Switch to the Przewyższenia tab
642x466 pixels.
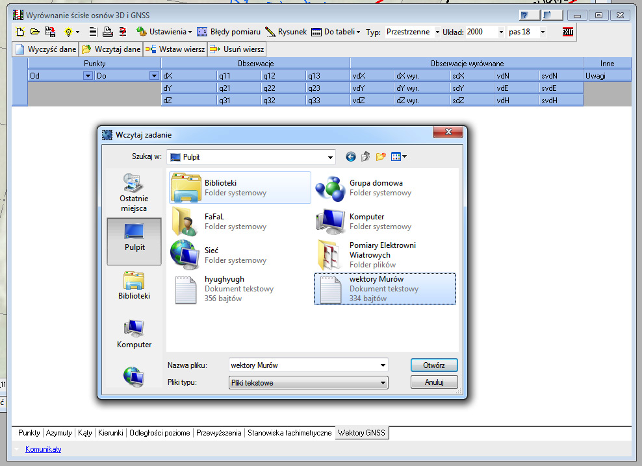click(218, 433)
